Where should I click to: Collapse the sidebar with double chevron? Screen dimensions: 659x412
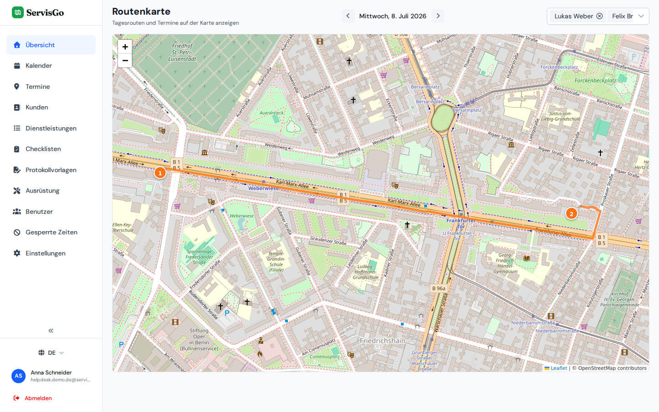[51, 331]
